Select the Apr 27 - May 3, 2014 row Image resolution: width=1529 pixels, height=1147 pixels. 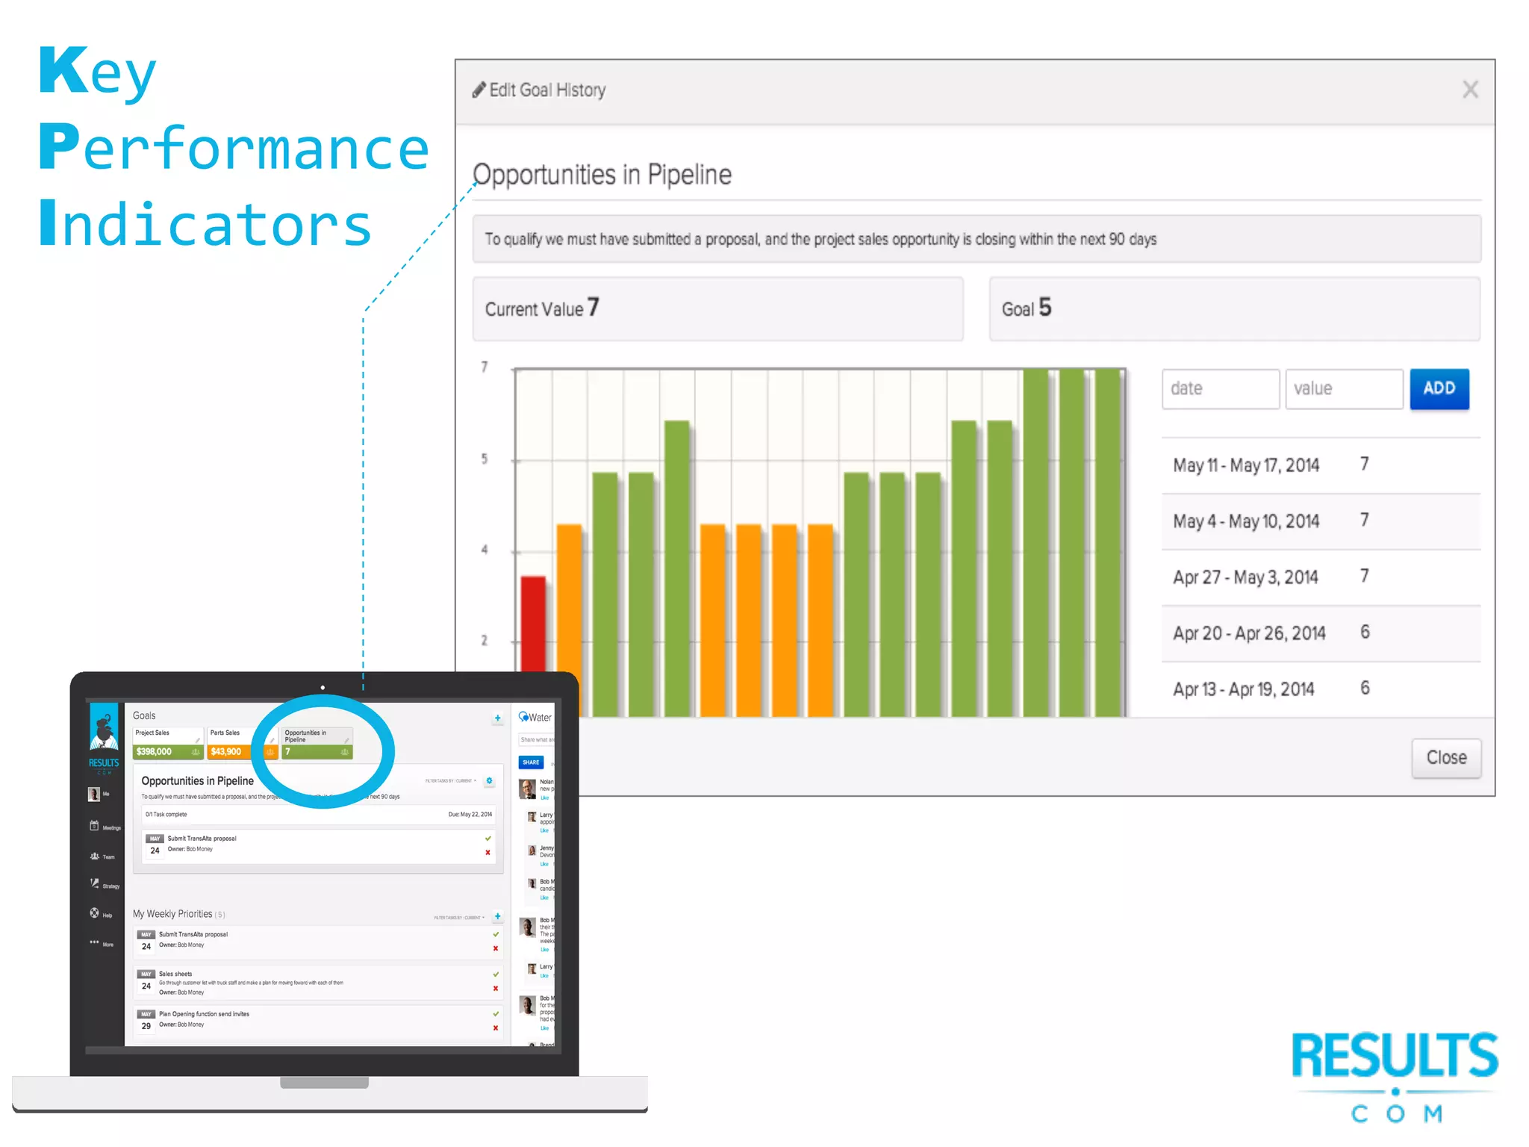click(x=1320, y=576)
